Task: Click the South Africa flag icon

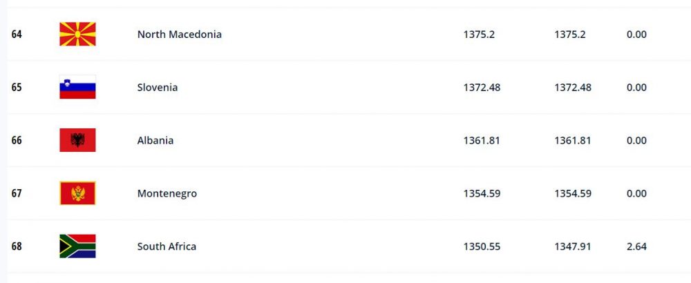Action: [x=77, y=246]
